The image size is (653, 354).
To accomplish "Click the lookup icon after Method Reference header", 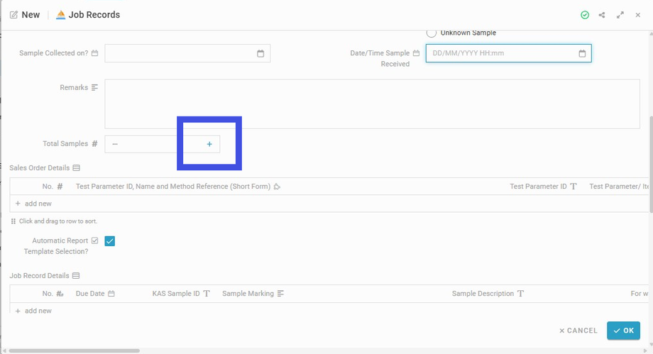I will click(x=277, y=187).
